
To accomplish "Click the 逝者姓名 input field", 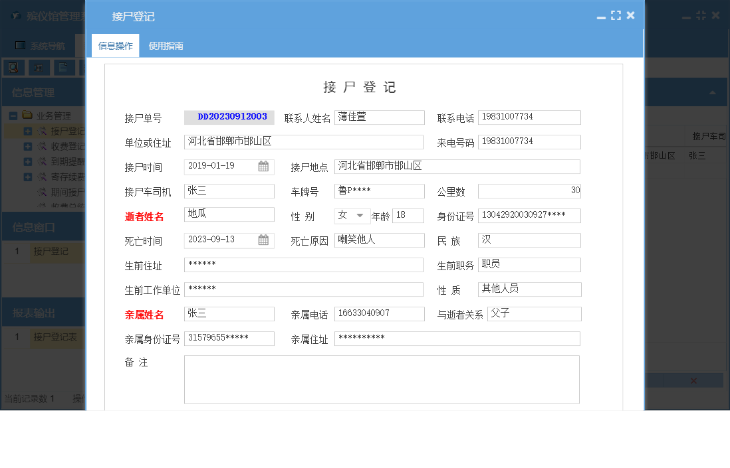I will click(229, 214).
